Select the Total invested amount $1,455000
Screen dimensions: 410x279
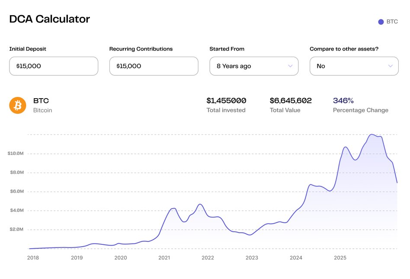(226, 101)
